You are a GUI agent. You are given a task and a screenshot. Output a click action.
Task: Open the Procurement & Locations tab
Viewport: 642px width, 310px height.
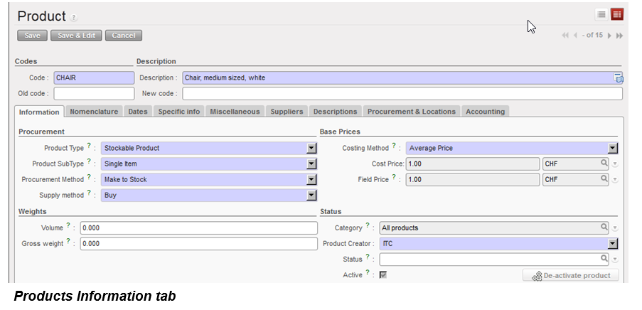(x=412, y=112)
